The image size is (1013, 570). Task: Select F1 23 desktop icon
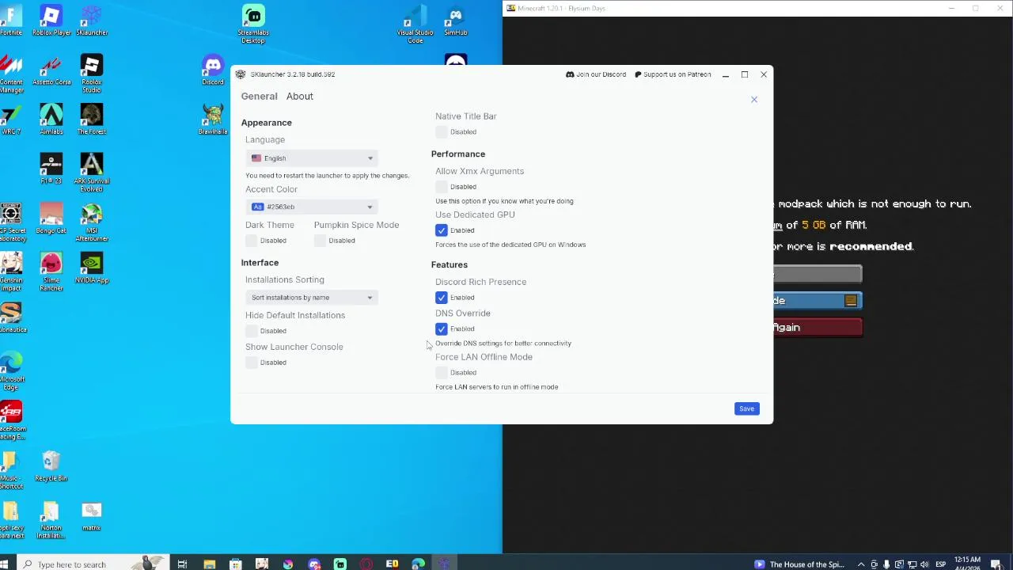51,169
